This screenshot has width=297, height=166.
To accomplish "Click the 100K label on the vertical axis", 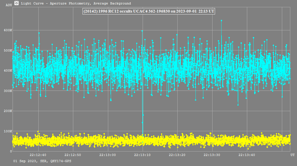I will tap(8, 131).
